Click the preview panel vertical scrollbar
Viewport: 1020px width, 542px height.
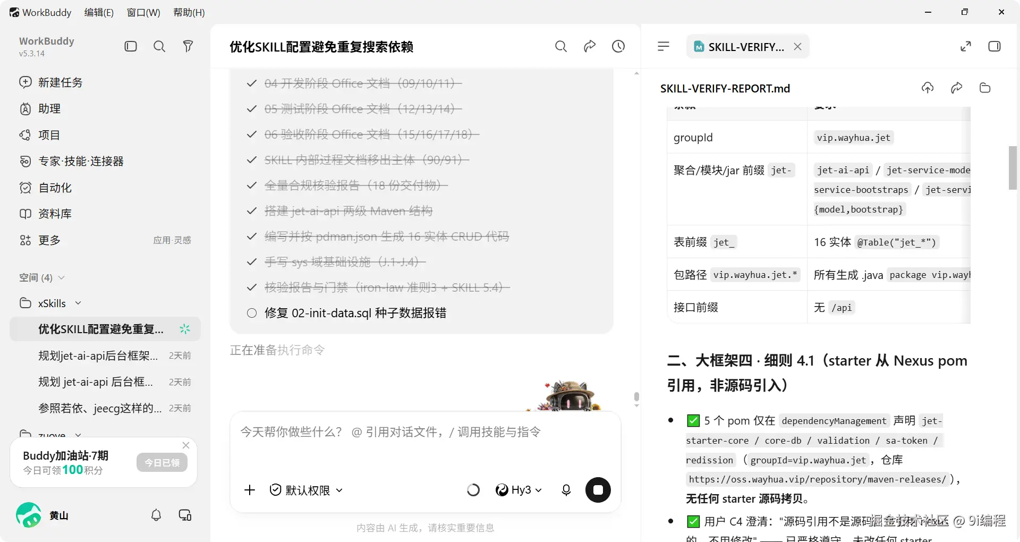pyautogui.click(x=1013, y=168)
